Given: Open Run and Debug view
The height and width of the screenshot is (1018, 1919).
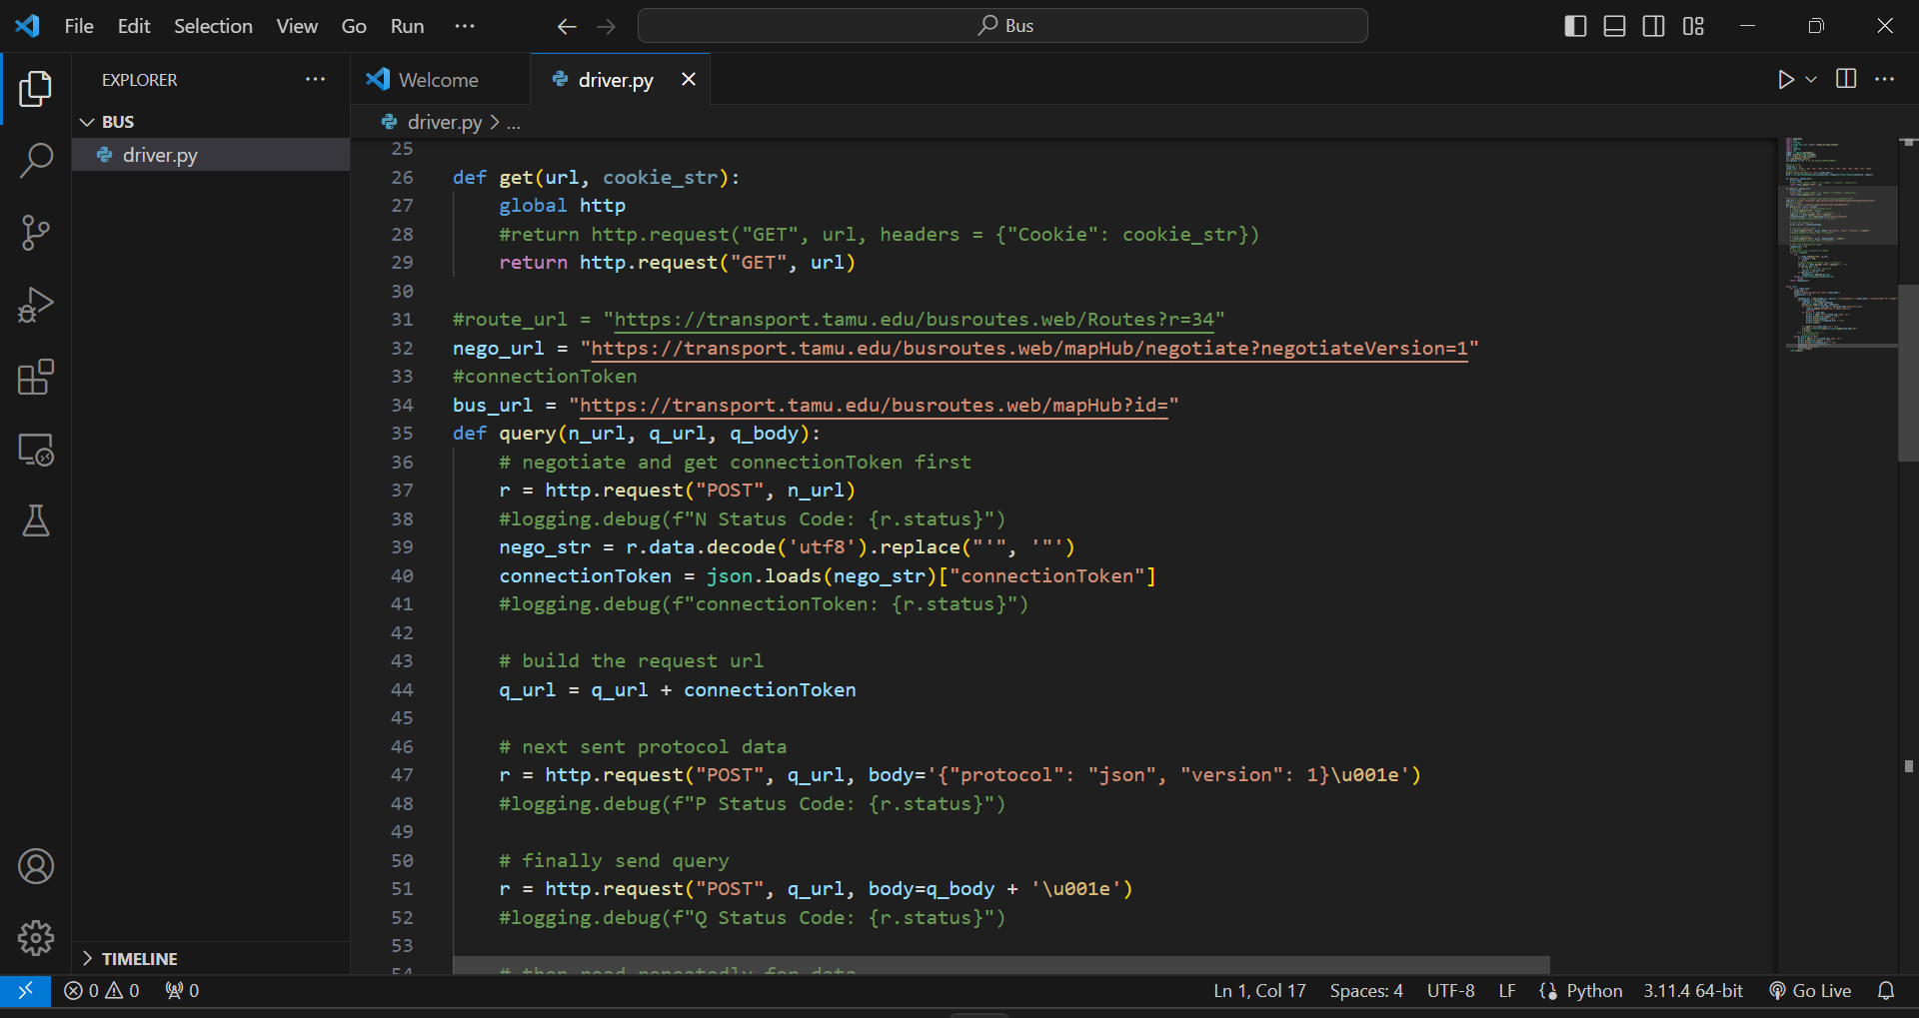Looking at the screenshot, I should 36,305.
